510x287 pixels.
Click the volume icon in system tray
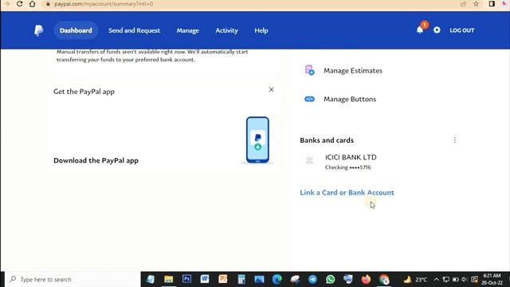tap(465, 279)
